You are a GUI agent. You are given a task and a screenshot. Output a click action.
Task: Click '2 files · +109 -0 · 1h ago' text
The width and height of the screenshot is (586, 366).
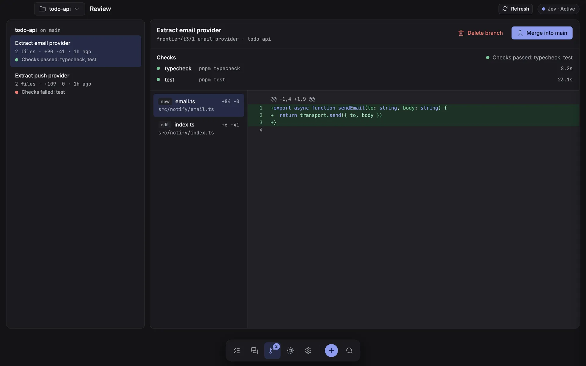pyautogui.click(x=53, y=84)
